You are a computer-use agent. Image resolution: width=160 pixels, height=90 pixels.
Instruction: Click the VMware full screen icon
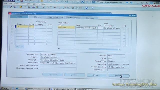click(82, 2)
